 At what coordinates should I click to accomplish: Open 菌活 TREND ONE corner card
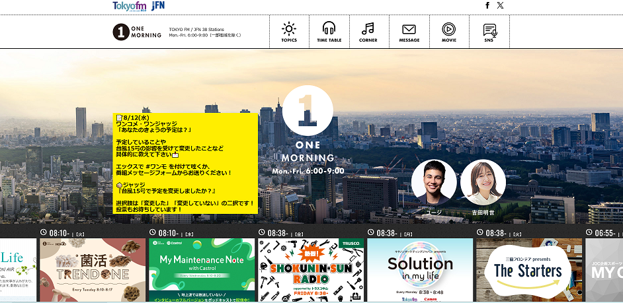(93, 270)
